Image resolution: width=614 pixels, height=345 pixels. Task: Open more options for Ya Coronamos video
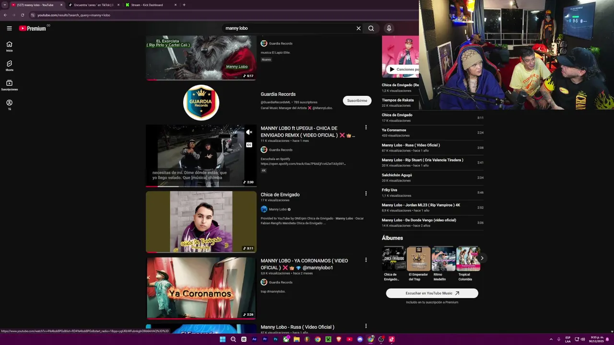pyautogui.click(x=366, y=260)
